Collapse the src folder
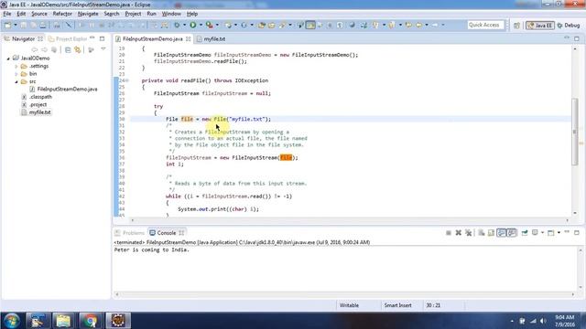The image size is (586, 329). pos(16,81)
